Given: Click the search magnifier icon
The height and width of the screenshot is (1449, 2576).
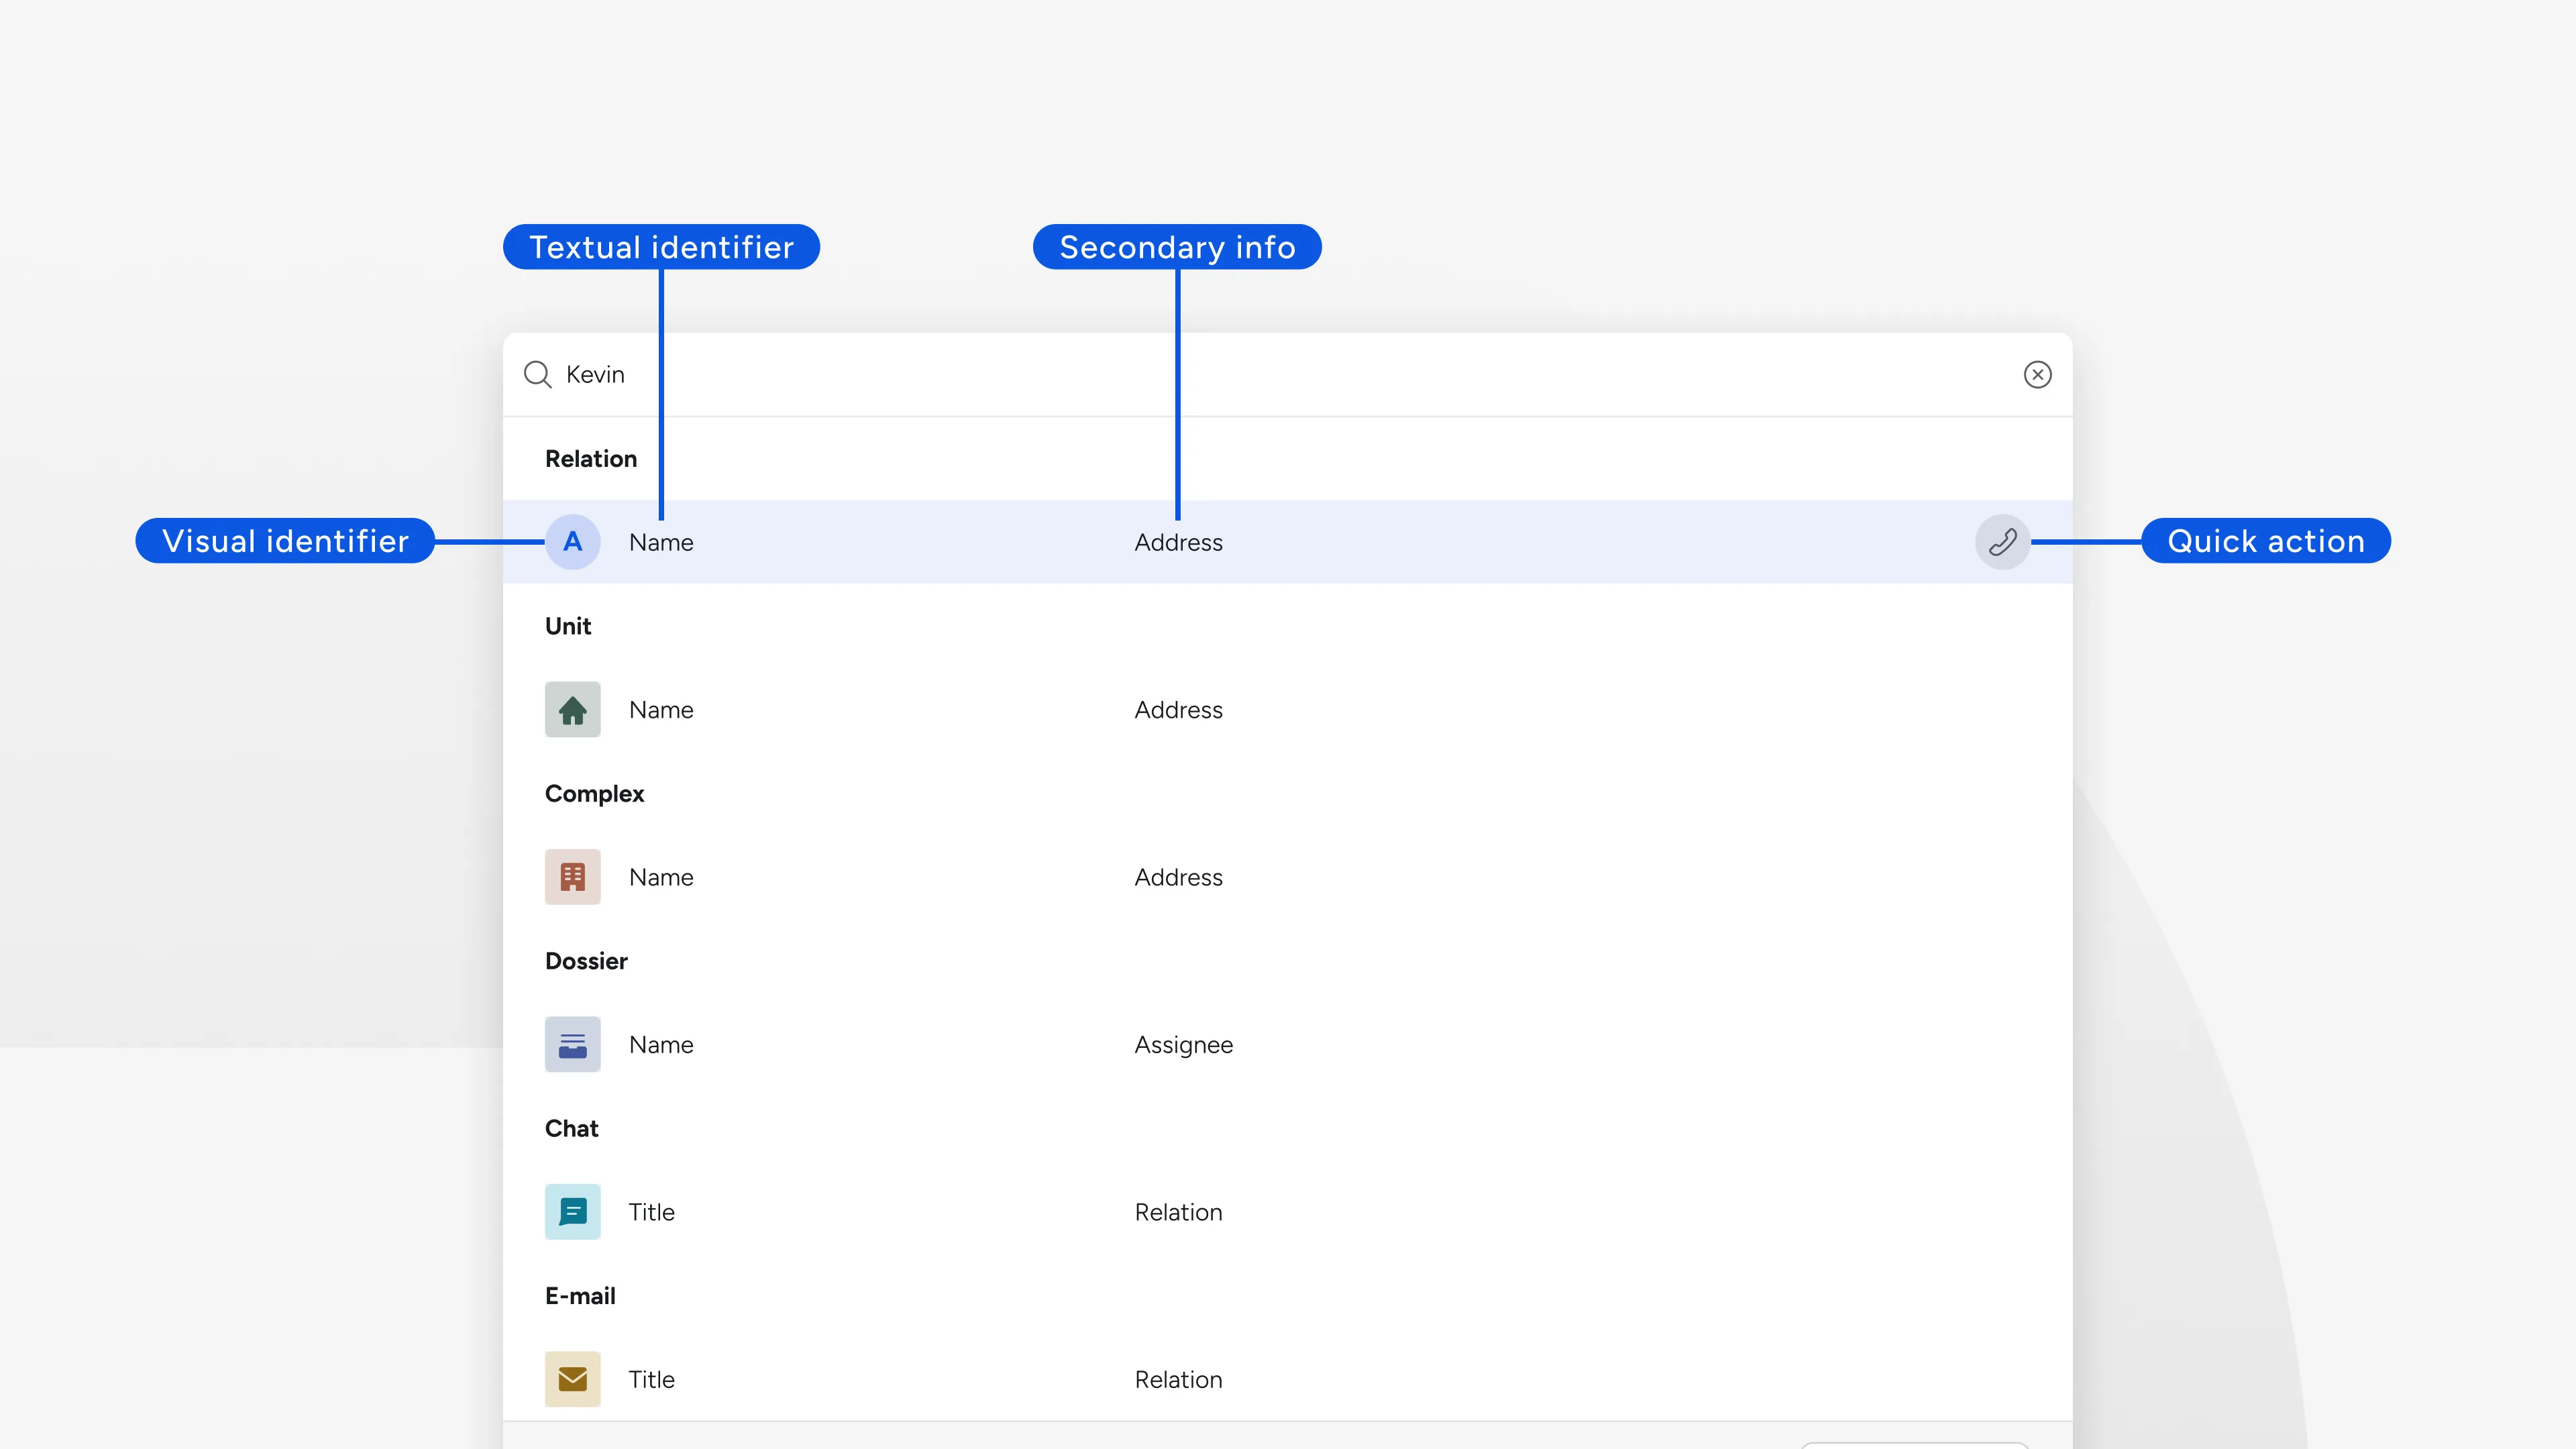Looking at the screenshot, I should tap(537, 375).
